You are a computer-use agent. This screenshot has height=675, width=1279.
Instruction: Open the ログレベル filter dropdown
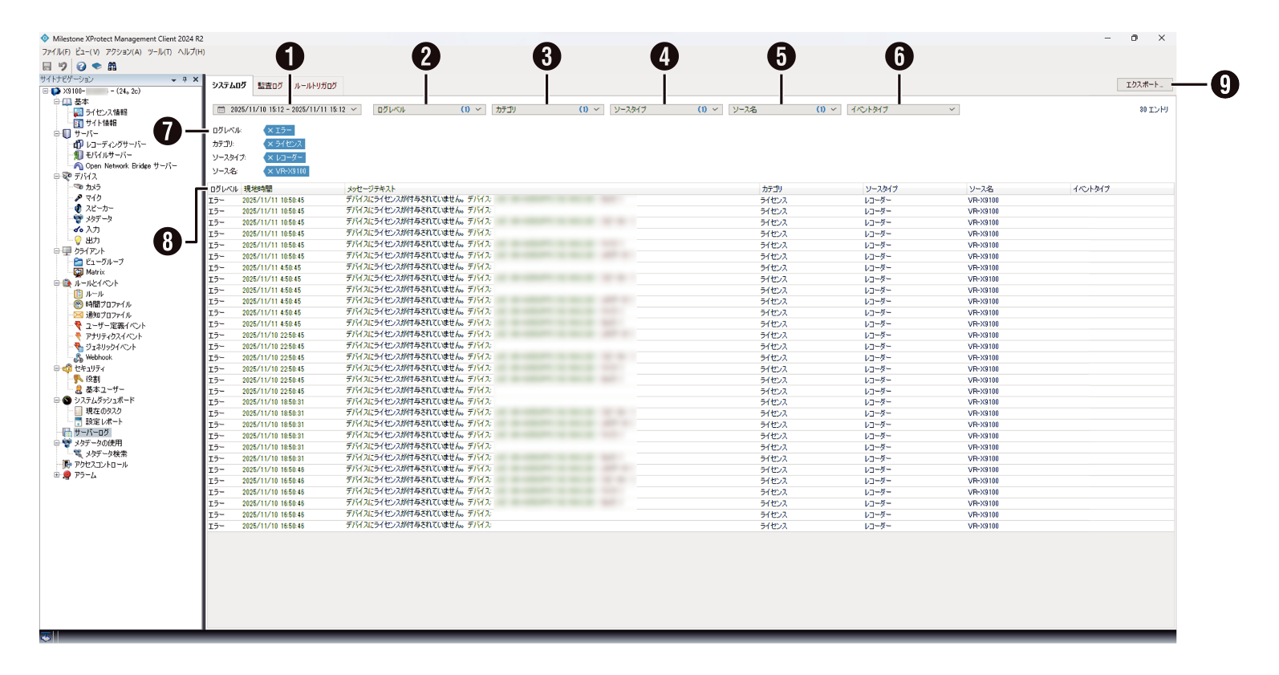[x=429, y=109]
